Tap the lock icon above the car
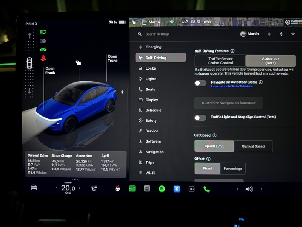The width and height of the screenshot is (302, 227). coord(79,63)
